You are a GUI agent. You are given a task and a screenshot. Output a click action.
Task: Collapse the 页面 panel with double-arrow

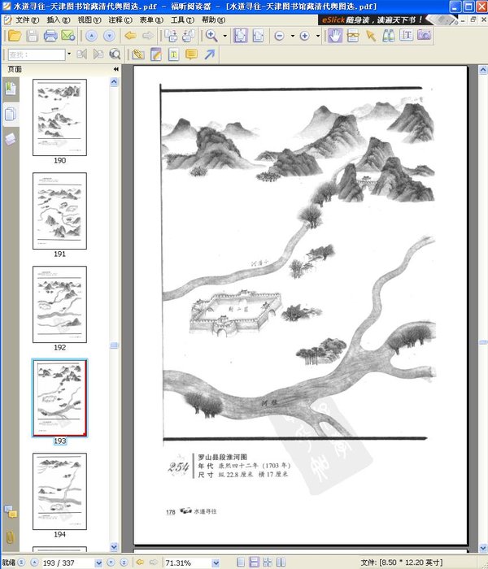115,69
